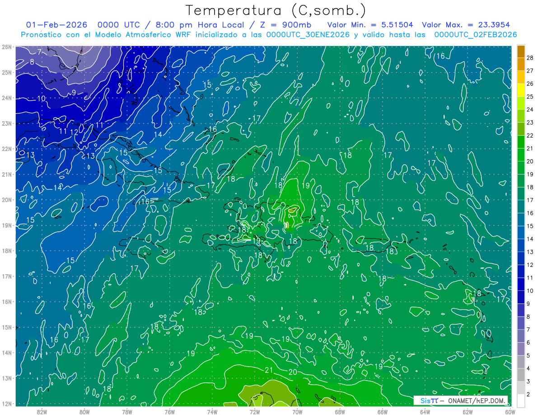
Task: Click the '60W' longitude label
Action: 510,412
